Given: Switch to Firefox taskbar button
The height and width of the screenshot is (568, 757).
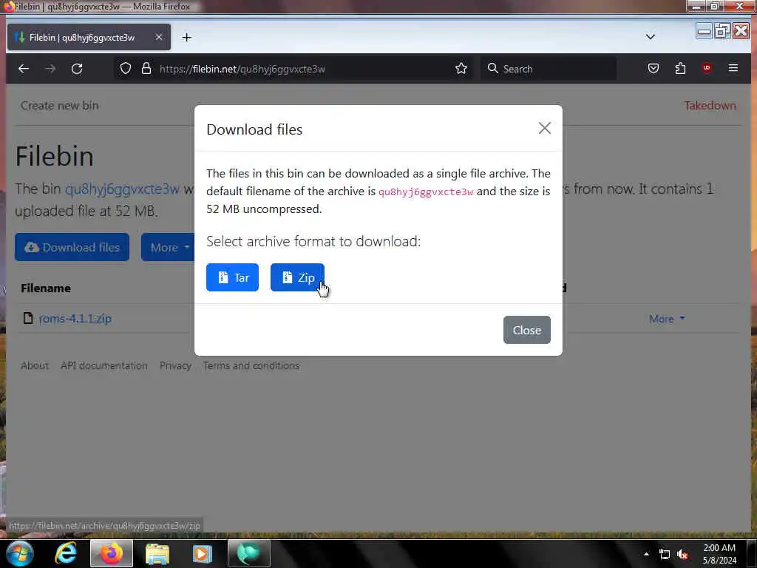Looking at the screenshot, I should 112,553.
